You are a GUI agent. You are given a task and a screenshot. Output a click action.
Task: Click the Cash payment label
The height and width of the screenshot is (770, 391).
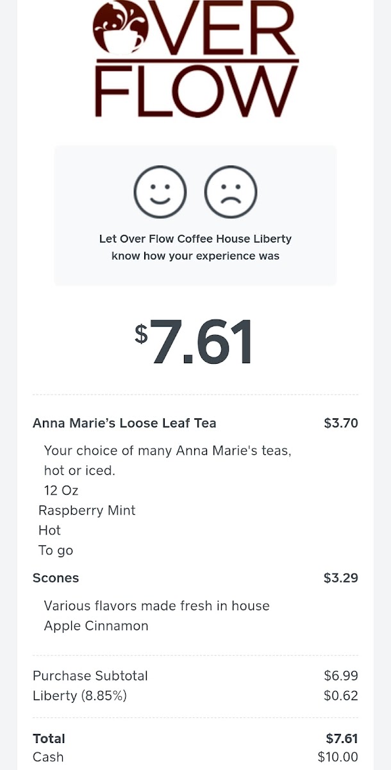pos(48,757)
